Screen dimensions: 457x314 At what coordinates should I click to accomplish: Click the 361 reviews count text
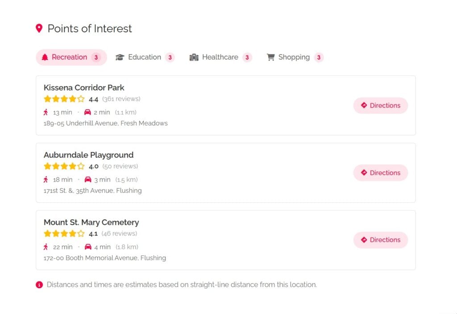(121, 99)
